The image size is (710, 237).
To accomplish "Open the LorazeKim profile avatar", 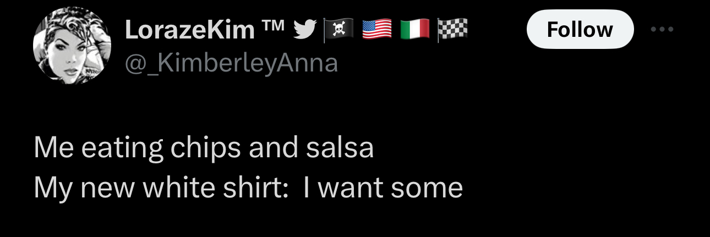I will pos(72,47).
